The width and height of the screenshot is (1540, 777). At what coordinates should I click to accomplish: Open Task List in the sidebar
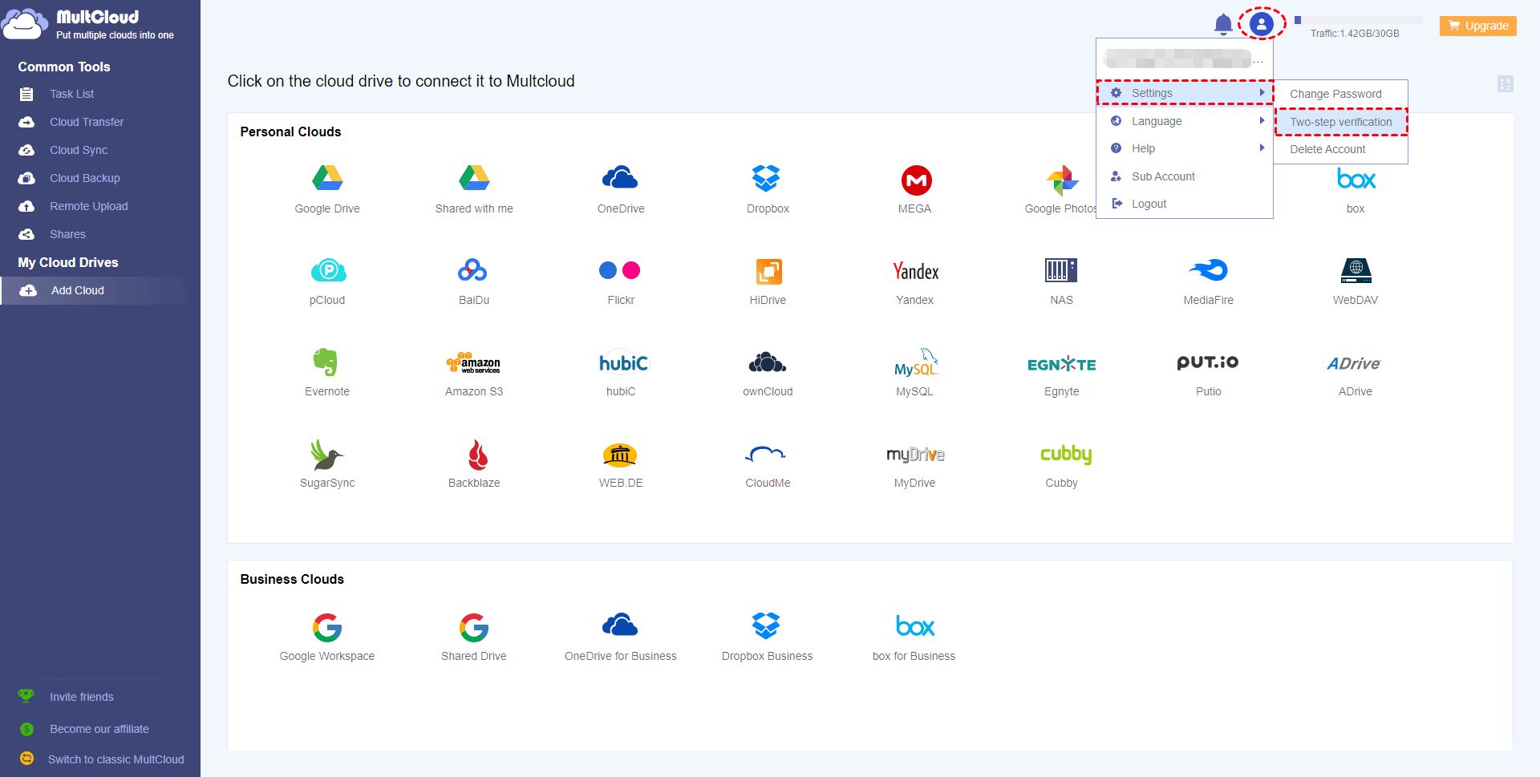tap(71, 94)
